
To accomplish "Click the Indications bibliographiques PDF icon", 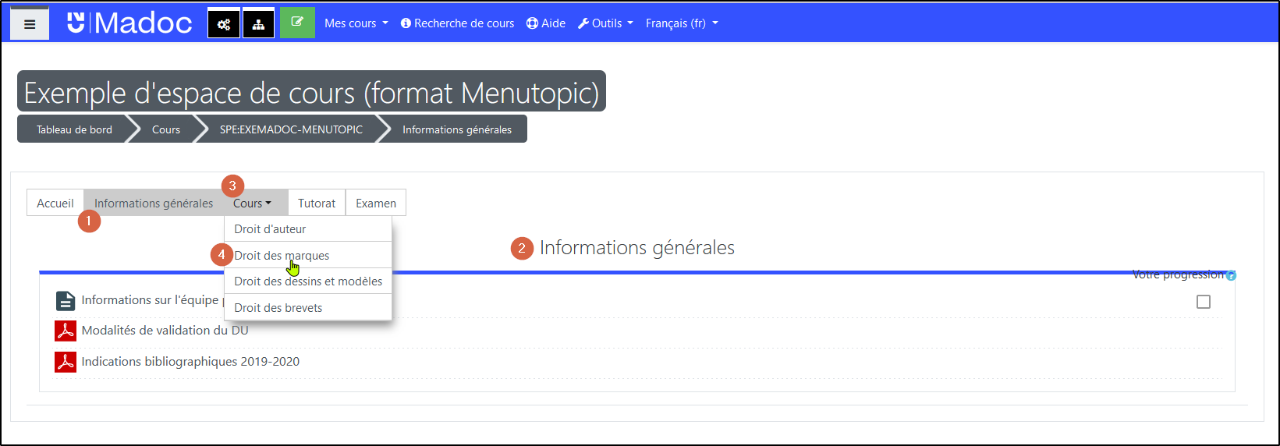I will tap(65, 362).
